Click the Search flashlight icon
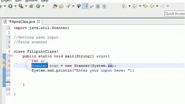This screenshot has height=104, width=185. click(x=68, y=6)
